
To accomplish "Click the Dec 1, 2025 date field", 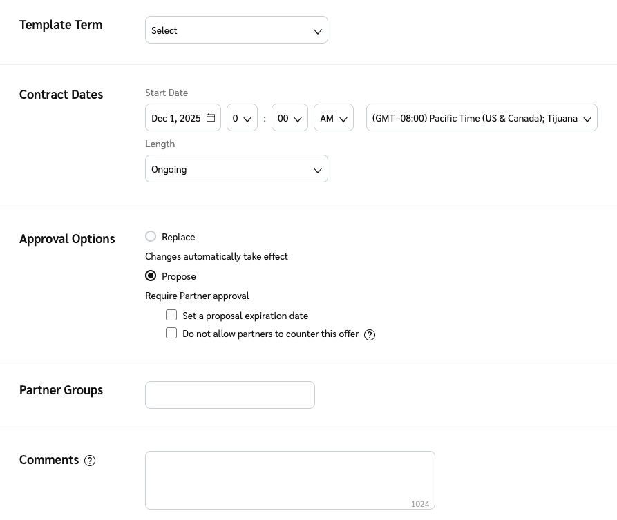I will click(x=176, y=118).
